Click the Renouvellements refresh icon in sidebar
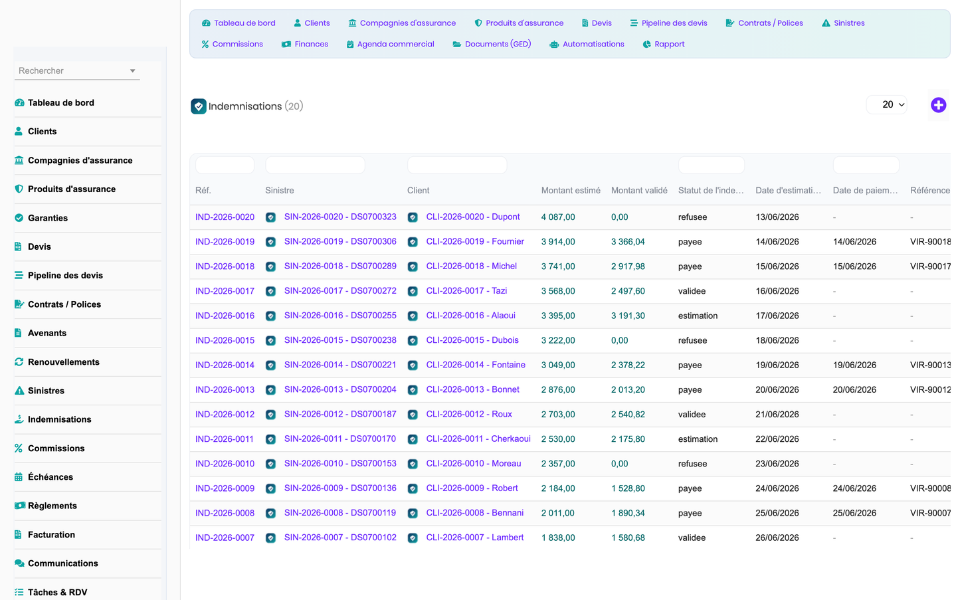960x600 pixels. point(19,362)
